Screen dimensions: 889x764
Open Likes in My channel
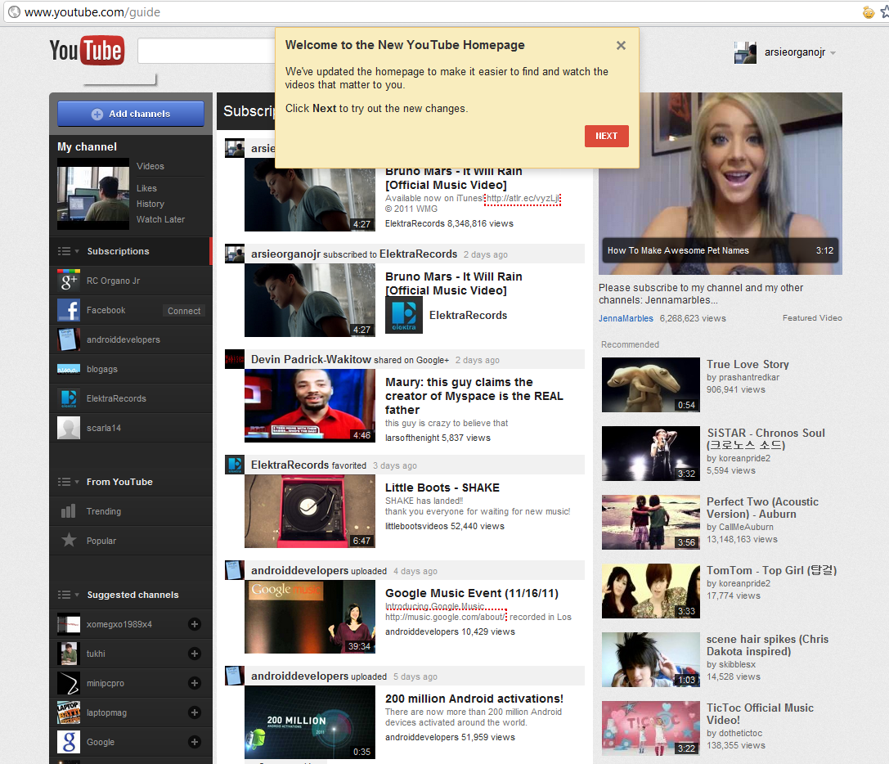click(x=146, y=188)
